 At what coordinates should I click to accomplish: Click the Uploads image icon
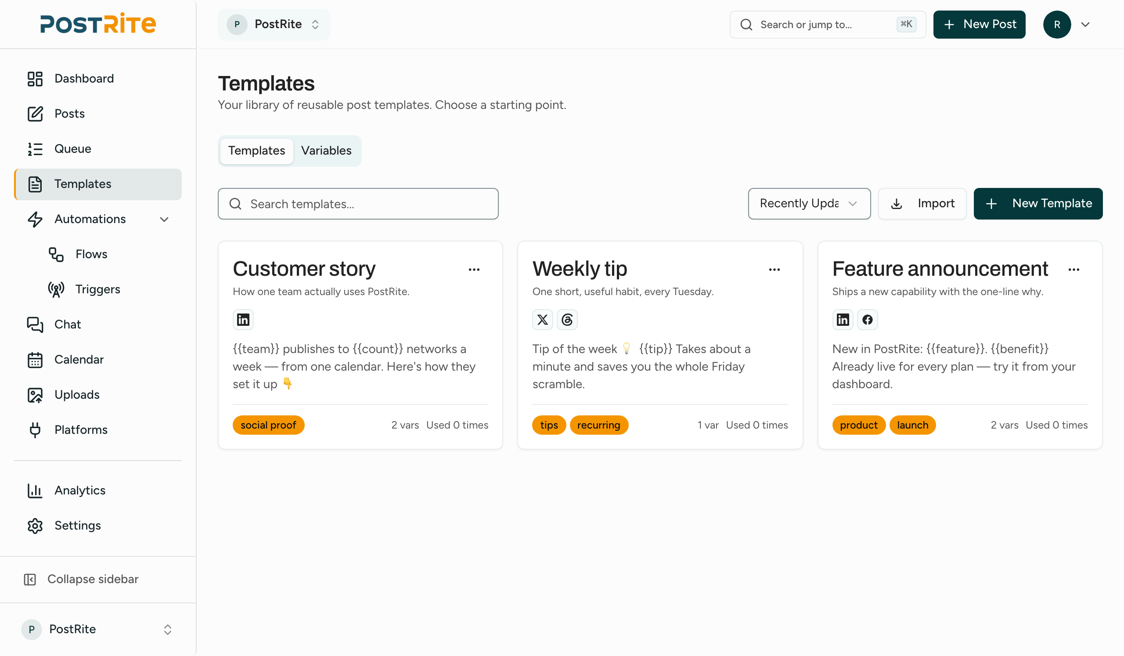35,395
